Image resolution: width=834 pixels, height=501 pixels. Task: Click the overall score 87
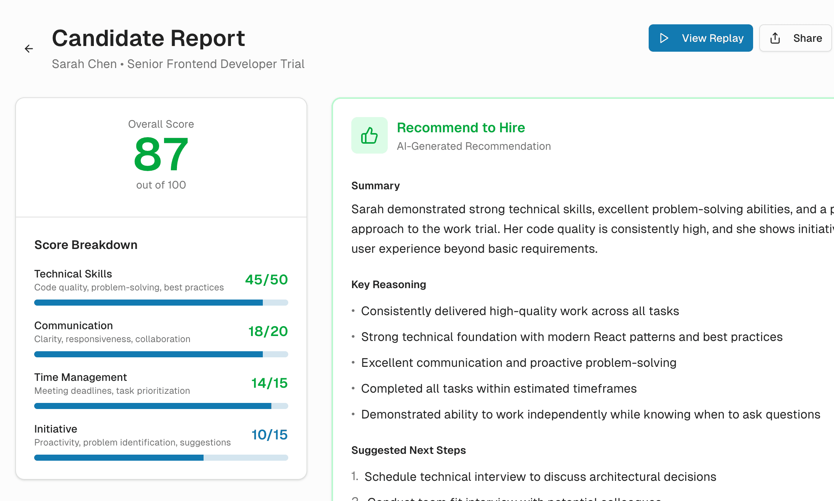[161, 155]
